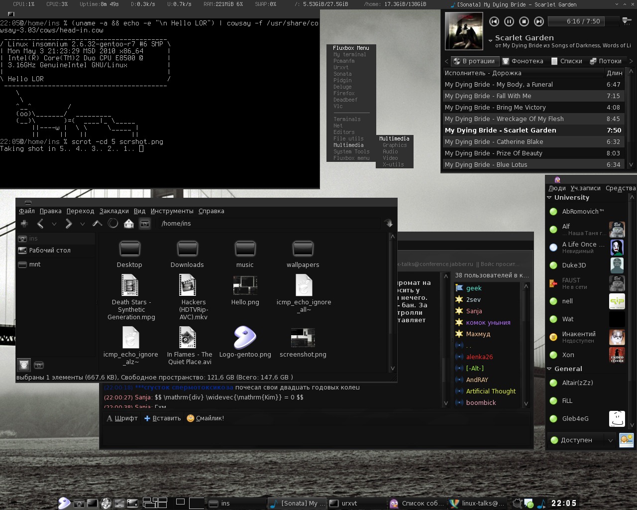637x510 pixels.
Task: Reload the current folder
Action: coord(113,224)
